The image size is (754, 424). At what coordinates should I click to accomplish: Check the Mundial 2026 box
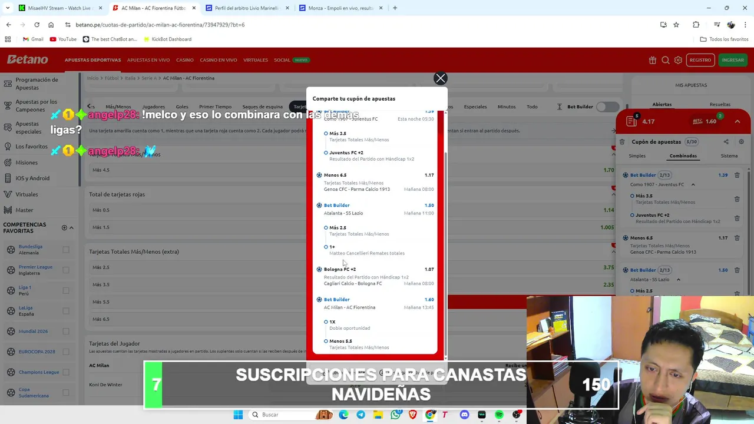tap(66, 331)
